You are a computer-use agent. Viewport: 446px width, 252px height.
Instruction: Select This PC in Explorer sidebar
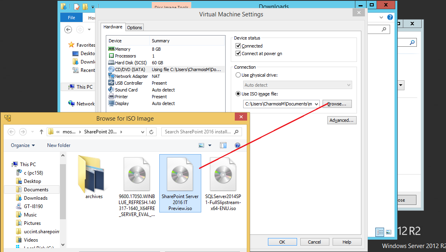81,87
